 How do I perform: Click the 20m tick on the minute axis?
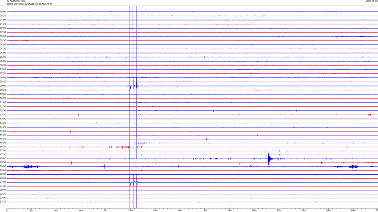[254, 210]
